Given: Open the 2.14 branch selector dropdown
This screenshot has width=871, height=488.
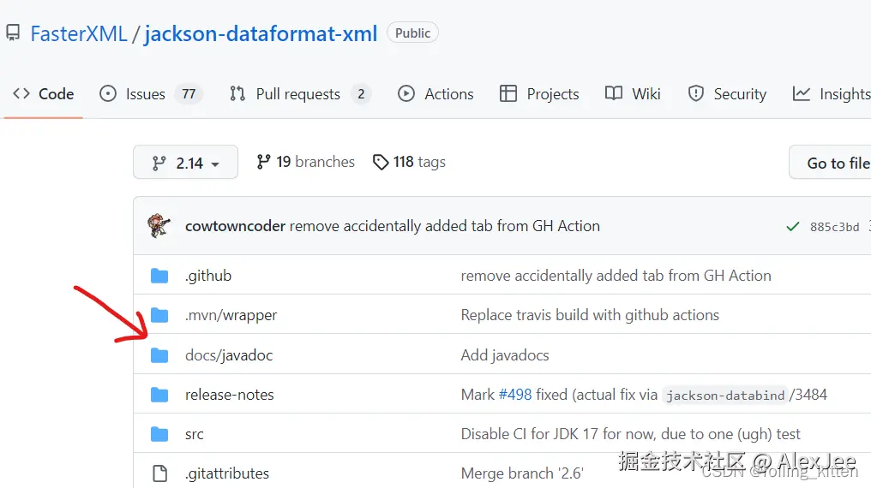Looking at the screenshot, I should coord(185,163).
